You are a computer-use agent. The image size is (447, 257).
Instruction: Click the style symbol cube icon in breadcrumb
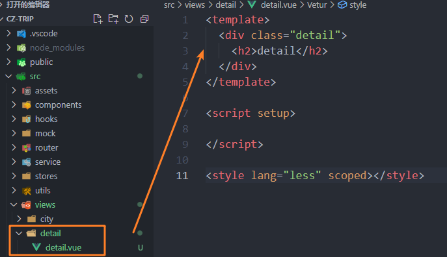342,5
